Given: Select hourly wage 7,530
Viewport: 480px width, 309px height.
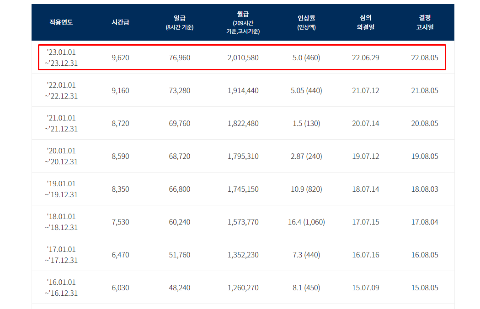Looking at the screenshot, I should tap(120, 222).
